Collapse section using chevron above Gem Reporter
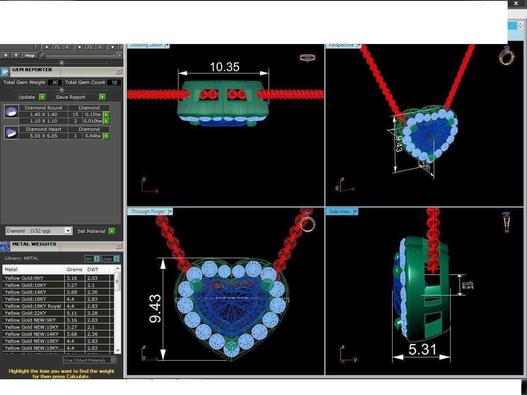 [x=62, y=63]
